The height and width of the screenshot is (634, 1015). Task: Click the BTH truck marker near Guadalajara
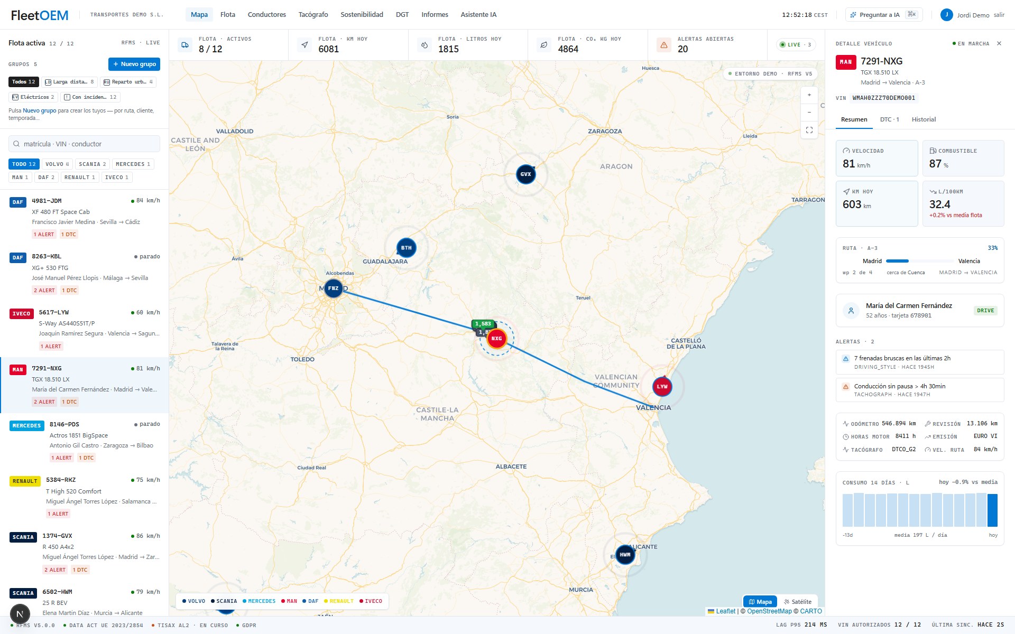406,248
